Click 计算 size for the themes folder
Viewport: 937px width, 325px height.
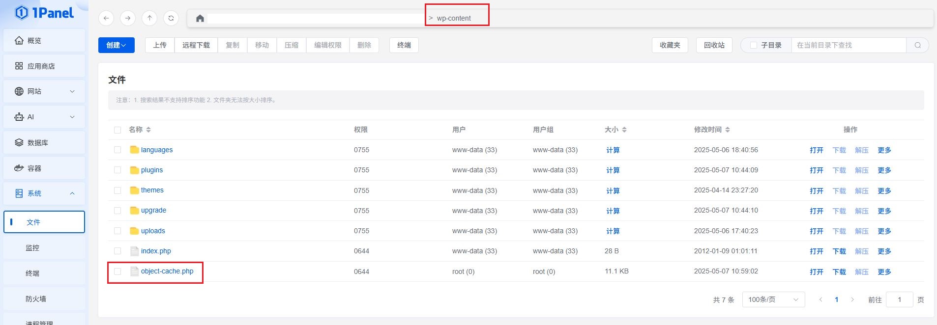point(613,191)
